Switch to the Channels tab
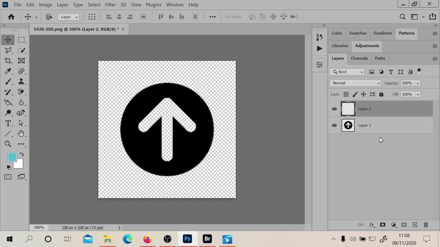Viewport: 440px width, 247px height. (x=359, y=58)
